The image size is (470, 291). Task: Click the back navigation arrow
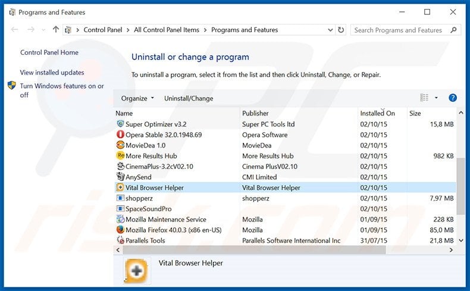coord(14,29)
